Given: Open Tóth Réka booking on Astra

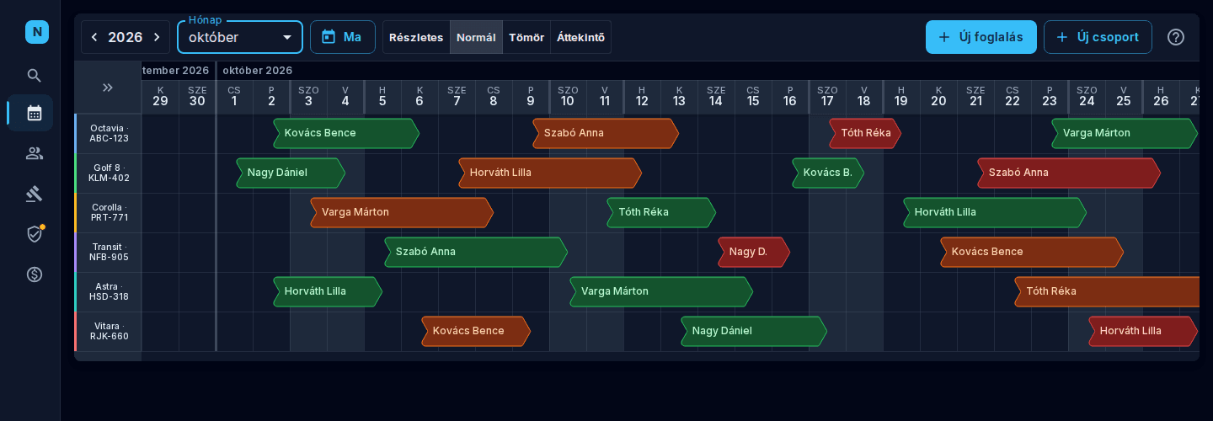Looking at the screenshot, I should pyautogui.click(x=1107, y=291).
